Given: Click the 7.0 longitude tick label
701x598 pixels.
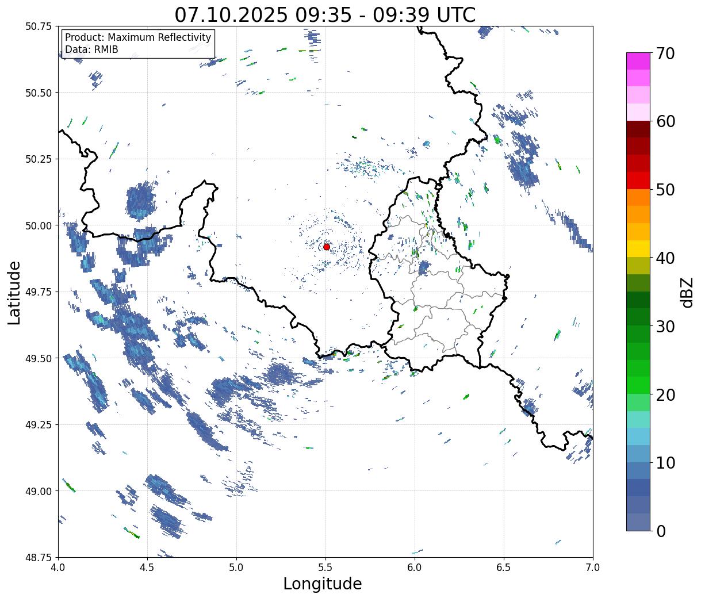Looking at the screenshot, I should tap(593, 568).
